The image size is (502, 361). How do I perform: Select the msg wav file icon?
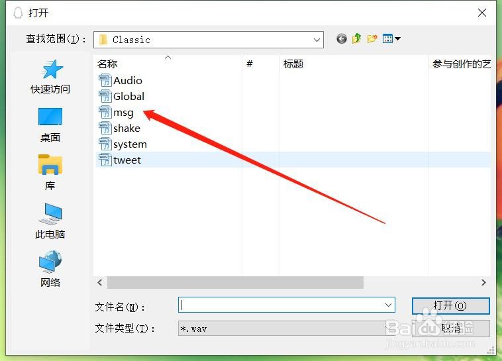point(105,113)
